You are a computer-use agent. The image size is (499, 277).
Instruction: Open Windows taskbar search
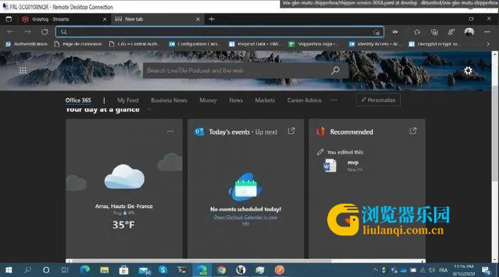[28, 270]
